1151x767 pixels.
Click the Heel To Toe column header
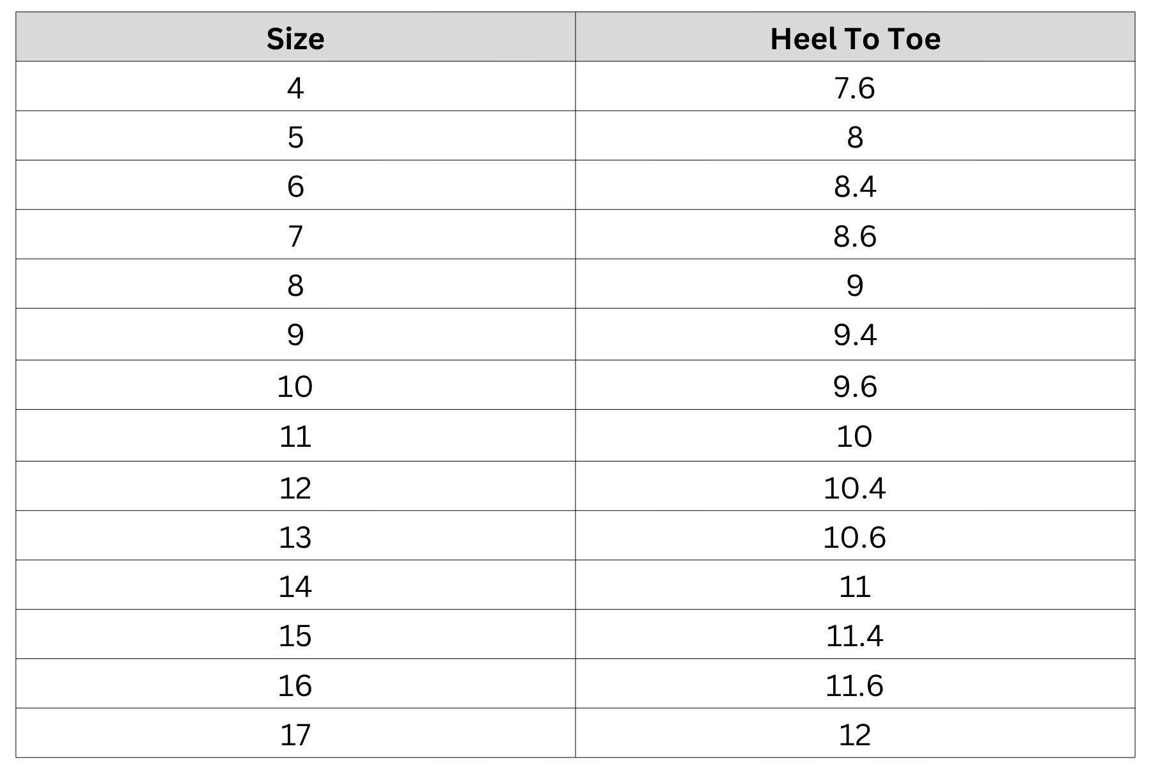pos(855,37)
